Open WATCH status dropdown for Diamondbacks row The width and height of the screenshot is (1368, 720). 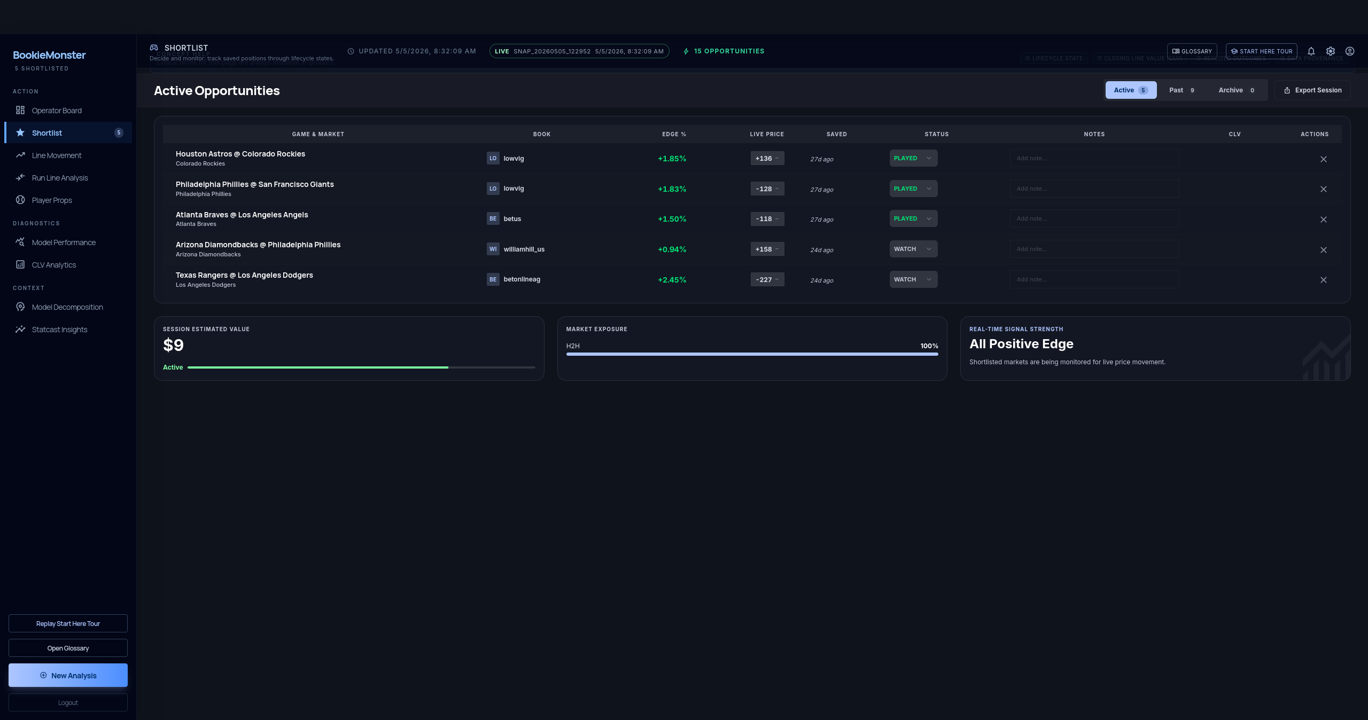tap(913, 249)
